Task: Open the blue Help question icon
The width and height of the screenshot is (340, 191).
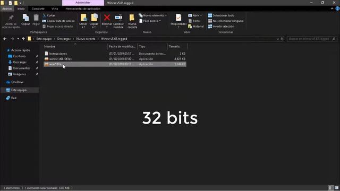Action: click(337, 8)
